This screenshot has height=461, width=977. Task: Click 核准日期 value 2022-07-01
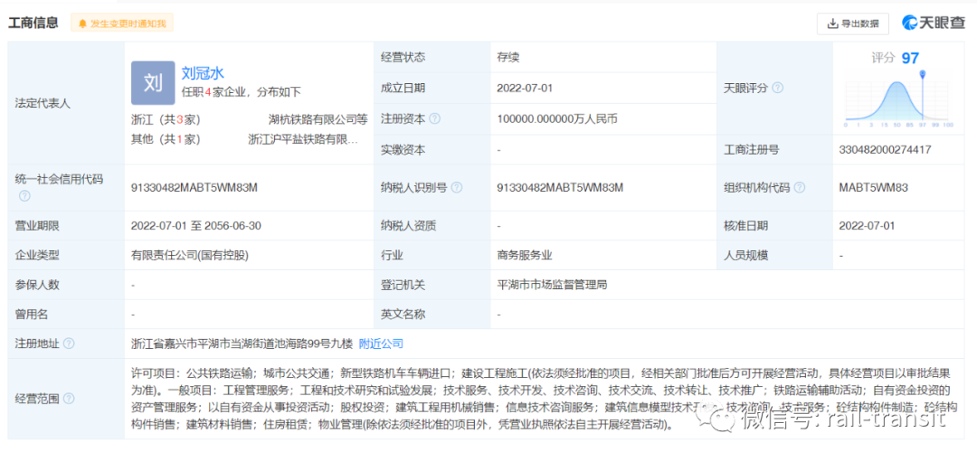pos(868,225)
